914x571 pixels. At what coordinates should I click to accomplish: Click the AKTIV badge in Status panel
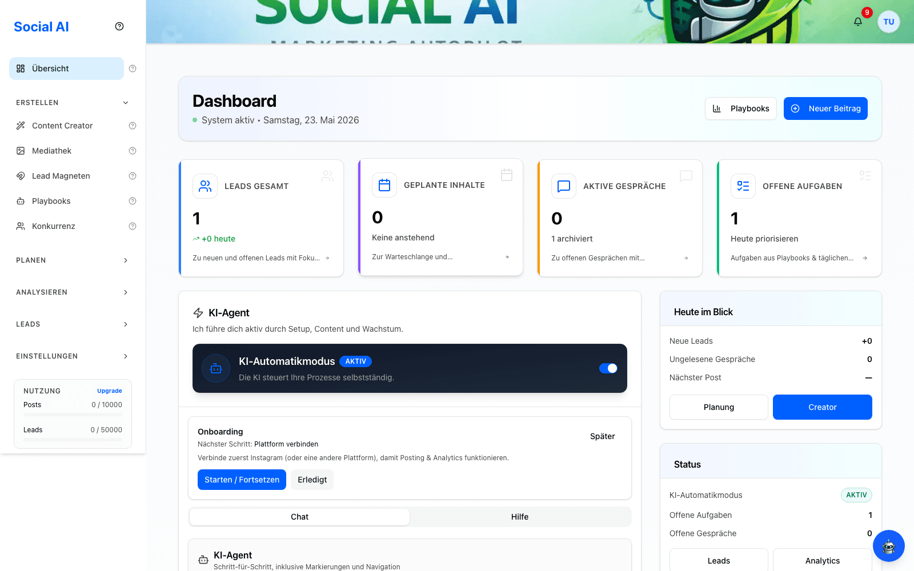[x=856, y=495]
